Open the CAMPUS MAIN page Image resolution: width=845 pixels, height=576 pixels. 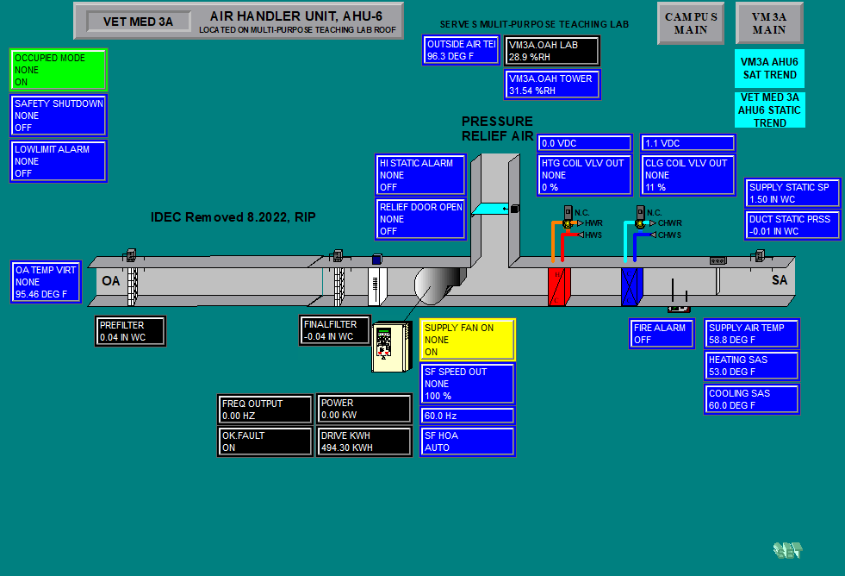click(689, 23)
